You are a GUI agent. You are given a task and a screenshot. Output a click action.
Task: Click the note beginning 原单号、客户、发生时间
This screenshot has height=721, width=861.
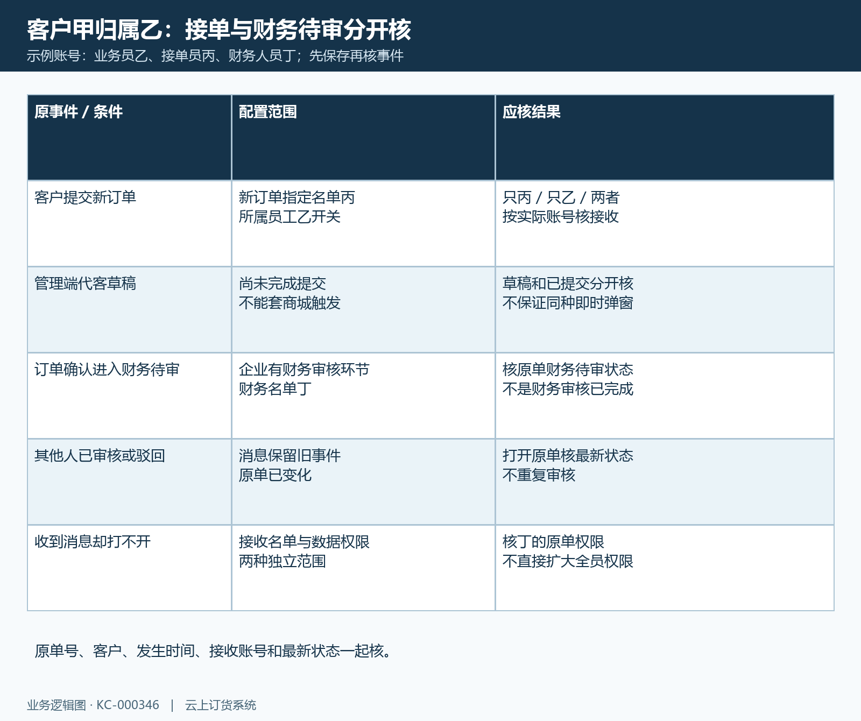coord(214,651)
